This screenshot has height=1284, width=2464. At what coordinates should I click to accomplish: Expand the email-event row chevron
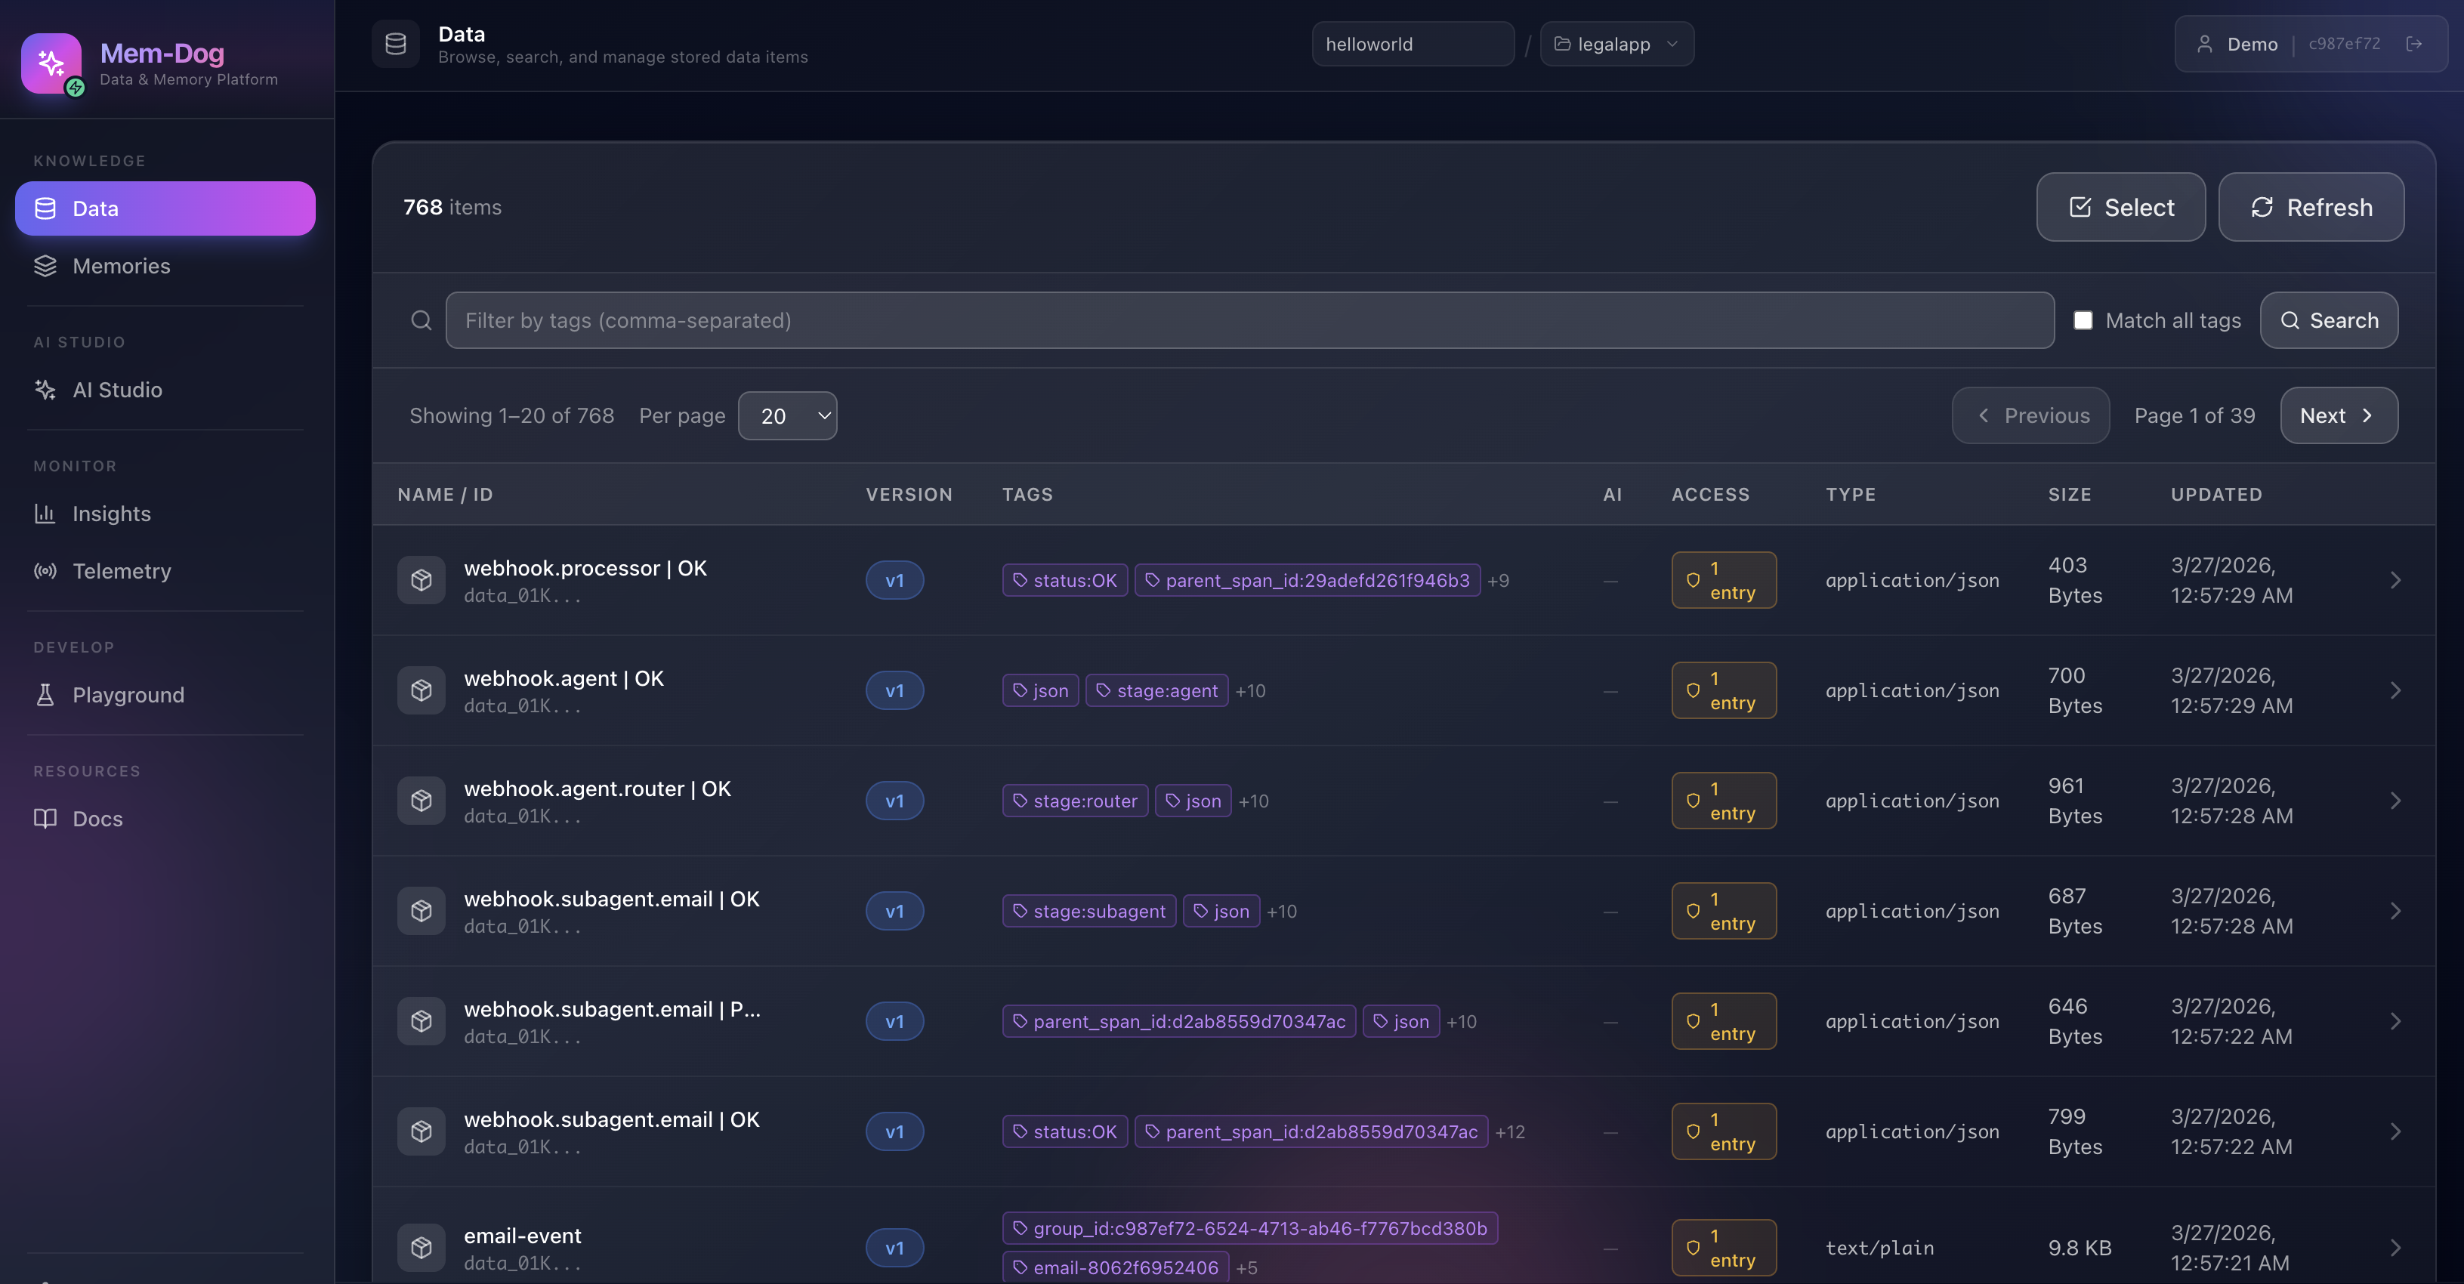pyautogui.click(x=2395, y=1248)
